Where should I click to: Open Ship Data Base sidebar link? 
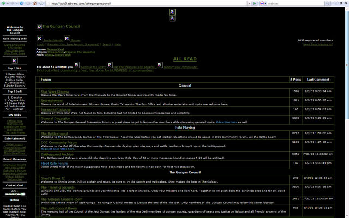click(15, 53)
